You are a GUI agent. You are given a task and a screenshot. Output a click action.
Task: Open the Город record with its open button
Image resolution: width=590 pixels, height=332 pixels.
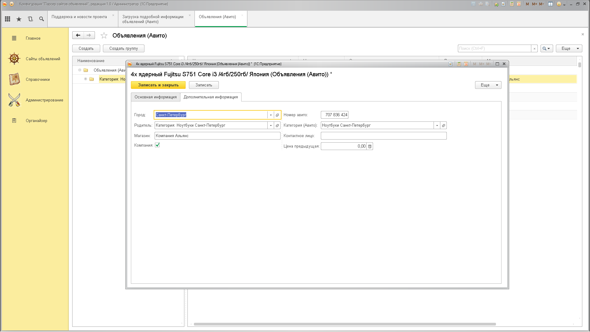(277, 115)
